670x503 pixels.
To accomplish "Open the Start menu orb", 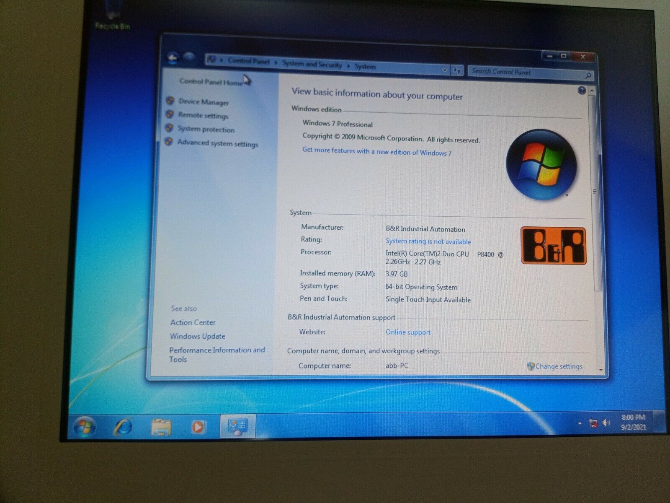I will (85, 426).
